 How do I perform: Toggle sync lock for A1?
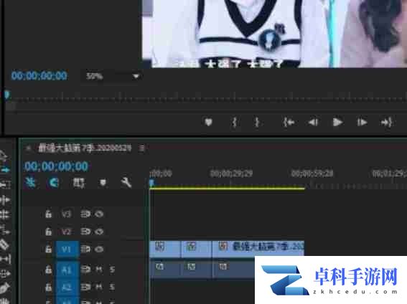[x=85, y=270]
